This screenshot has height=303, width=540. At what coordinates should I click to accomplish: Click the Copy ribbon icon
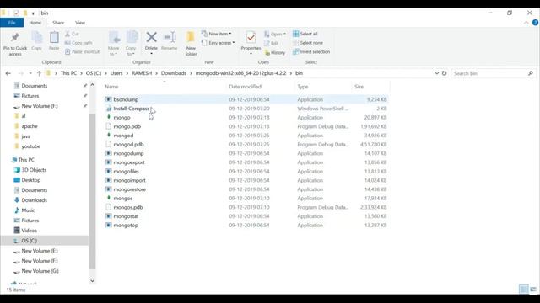click(x=36, y=37)
